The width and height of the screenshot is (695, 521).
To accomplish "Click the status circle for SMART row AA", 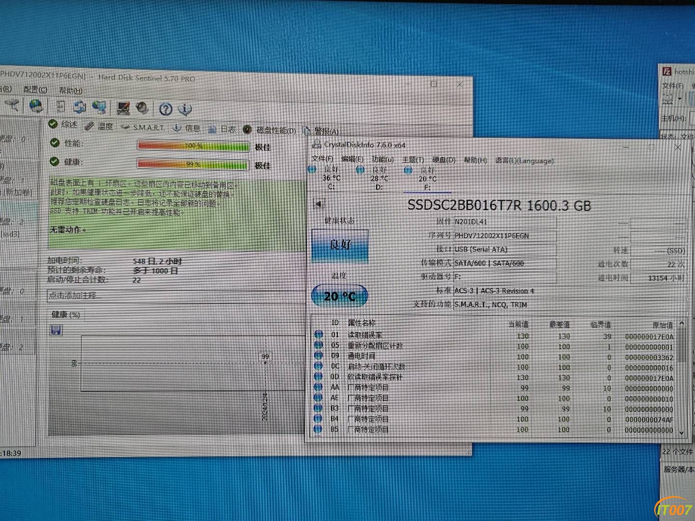I will click(319, 387).
